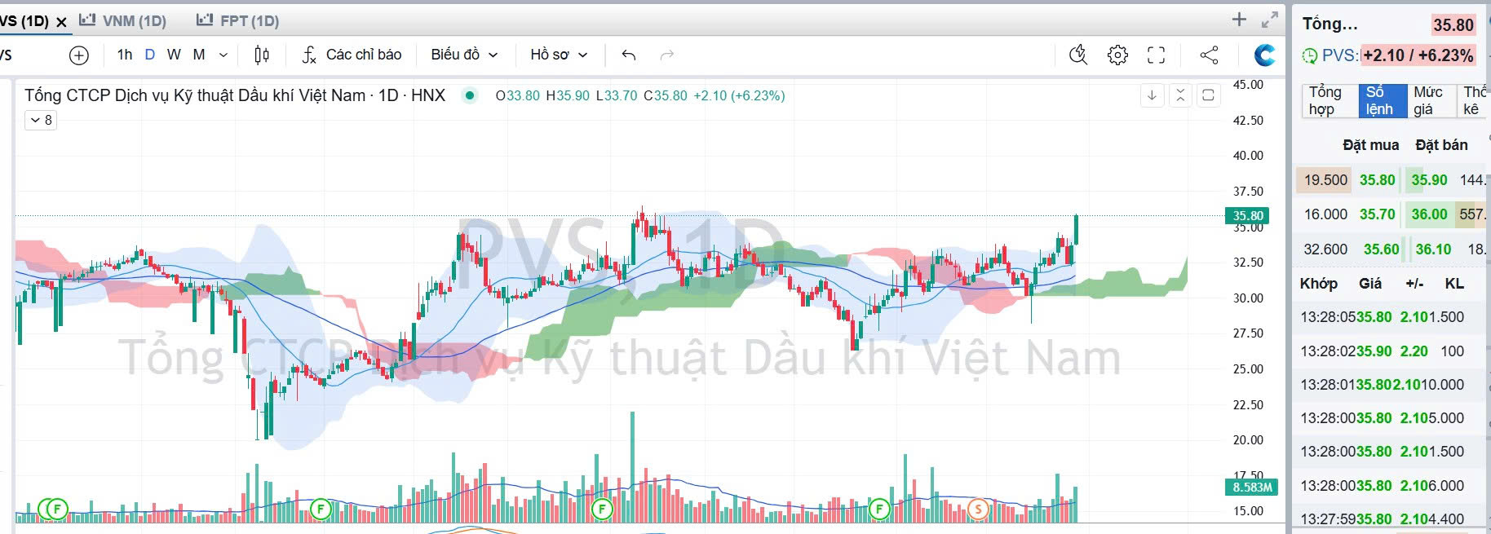Open the Sổ lệnh tab
Image resolution: width=1491 pixels, height=534 pixels.
pyautogui.click(x=1383, y=100)
